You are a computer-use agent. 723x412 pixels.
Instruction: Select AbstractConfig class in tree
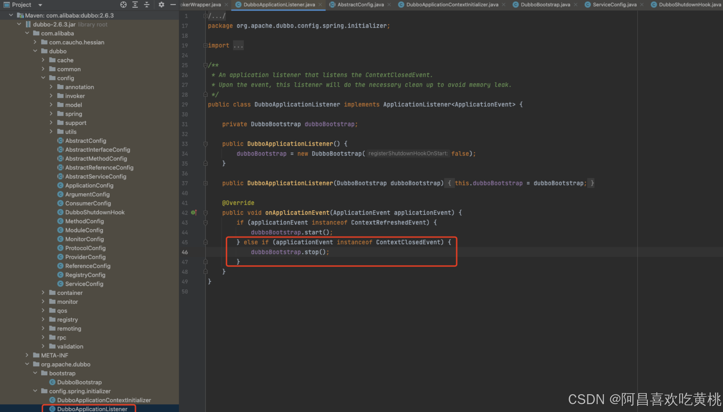85,141
